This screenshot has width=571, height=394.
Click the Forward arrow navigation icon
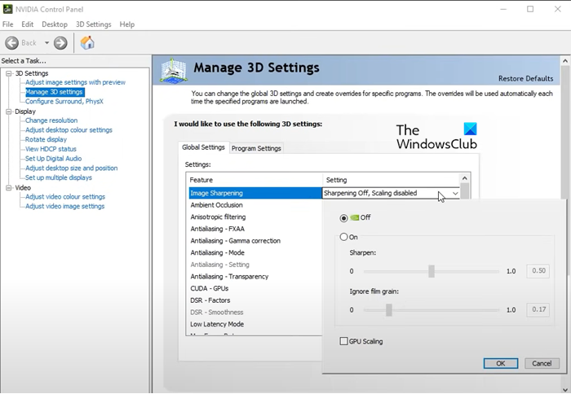coord(60,42)
